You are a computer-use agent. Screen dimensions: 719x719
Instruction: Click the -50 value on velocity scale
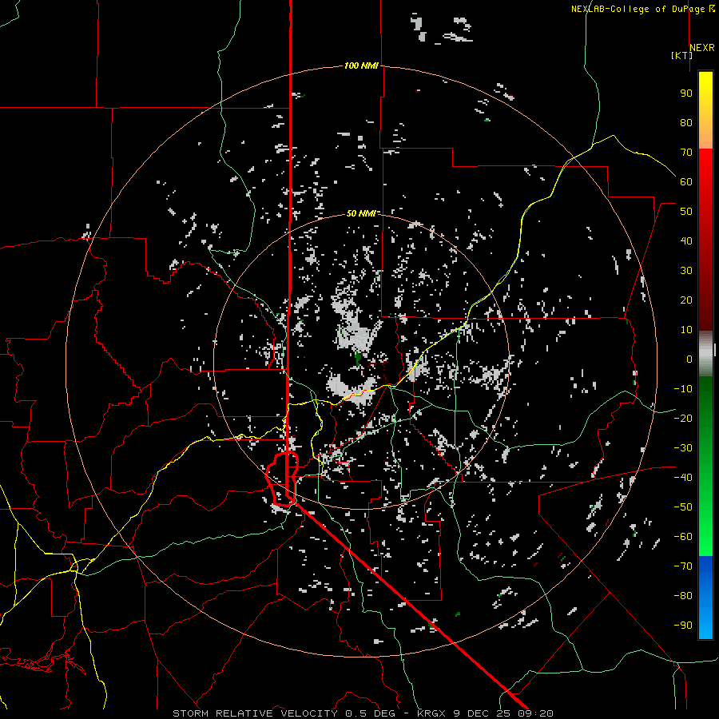click(x=683, y=506)
